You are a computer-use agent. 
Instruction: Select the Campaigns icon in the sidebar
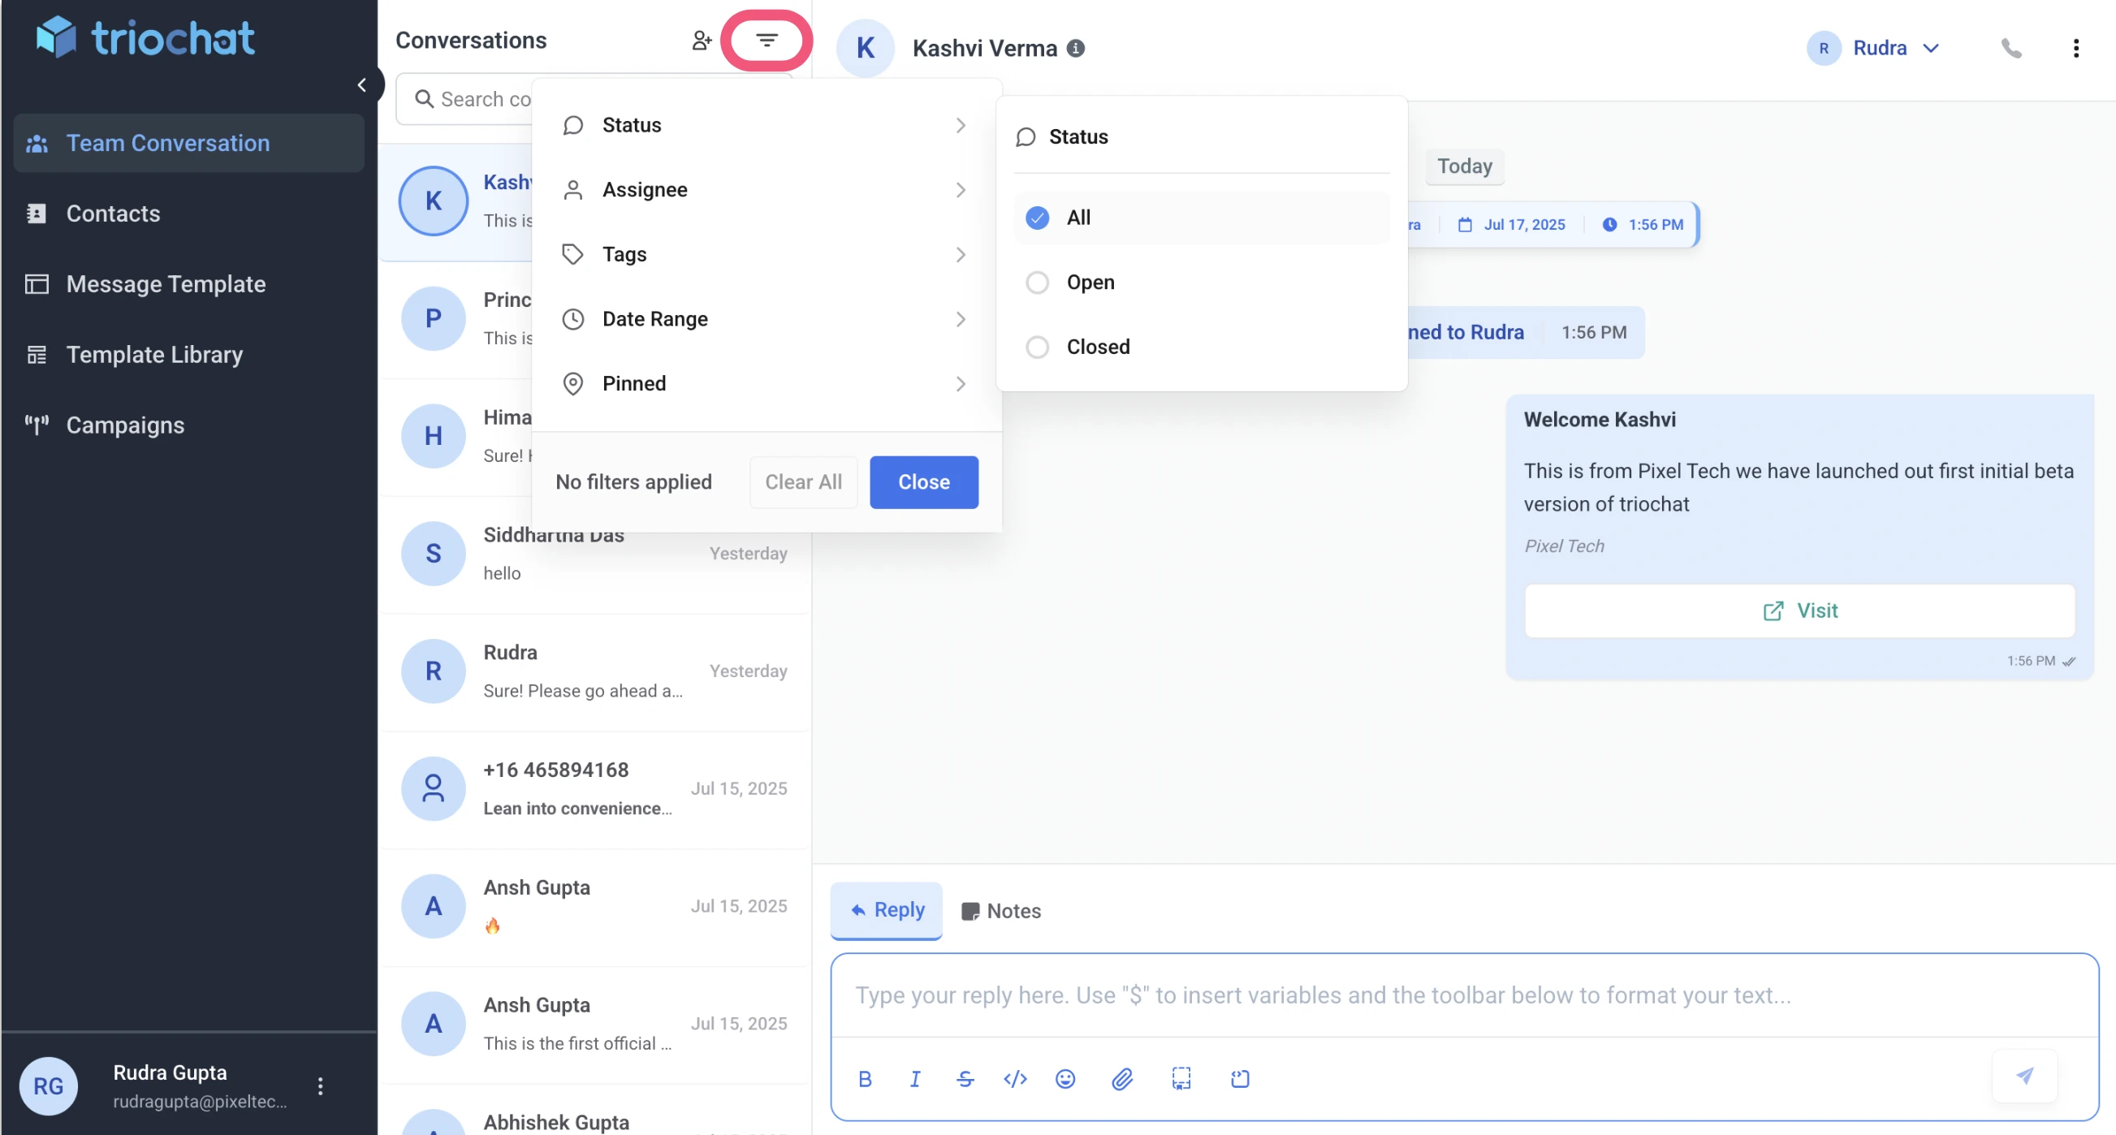tap(37, 425)
